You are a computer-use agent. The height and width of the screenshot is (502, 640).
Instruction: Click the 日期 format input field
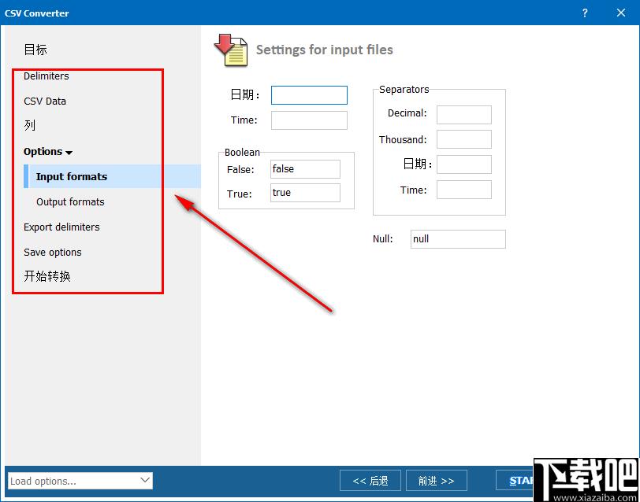pyautogui.click(x=309, y=95)
